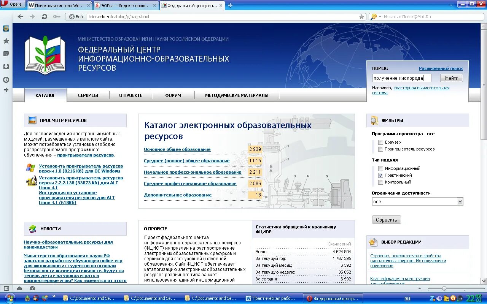Click the Веб site badge in address bar
Screen dimensions: 487x304
click(x=76, y=17)
